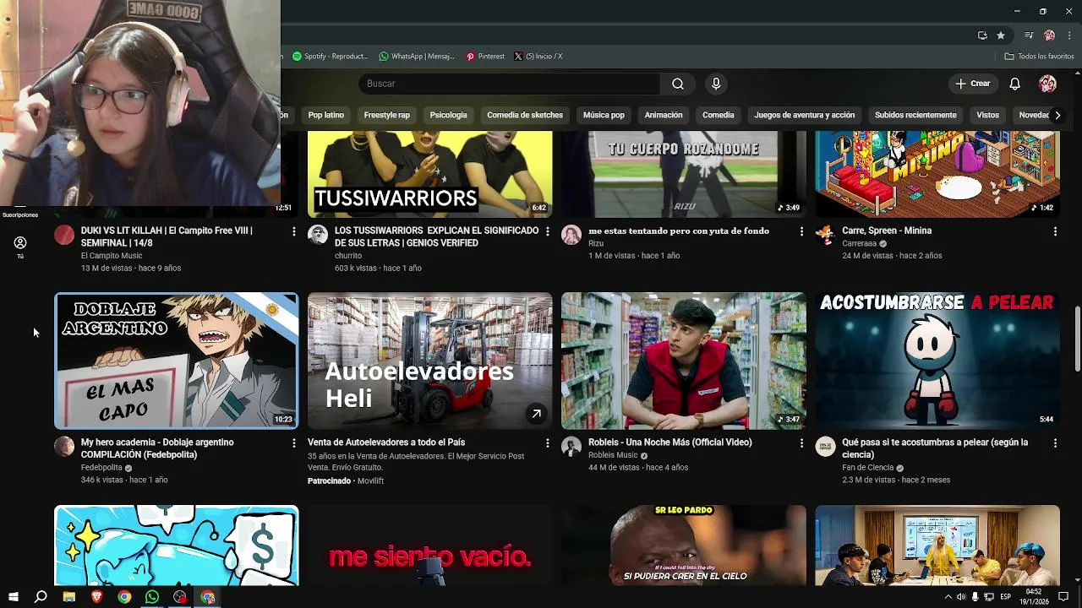
Task: Click the search magnifier button on YouTube
Action: [x=678, y=84]
